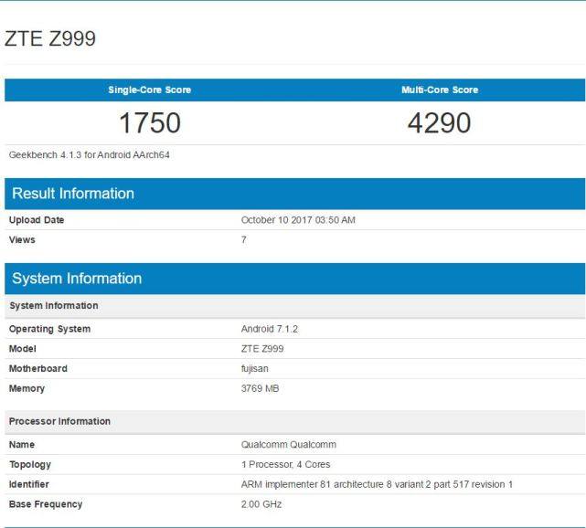The height and width of the screenshot is (528, 586).
Task: Click the ZTE Z999 page title
Action: pos(50,38)
